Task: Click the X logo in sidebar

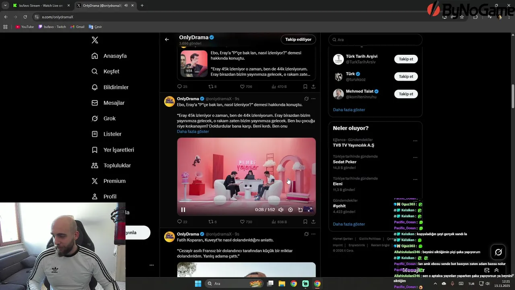Action: [95, 40]
